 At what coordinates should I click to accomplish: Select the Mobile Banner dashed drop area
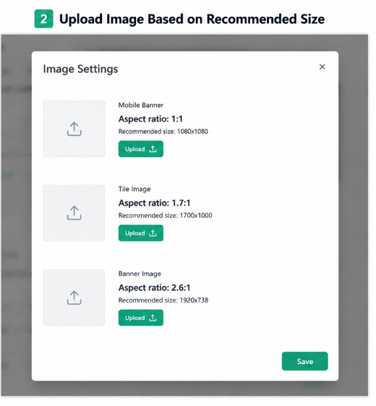pyautogui.click(x=74, y=129)
